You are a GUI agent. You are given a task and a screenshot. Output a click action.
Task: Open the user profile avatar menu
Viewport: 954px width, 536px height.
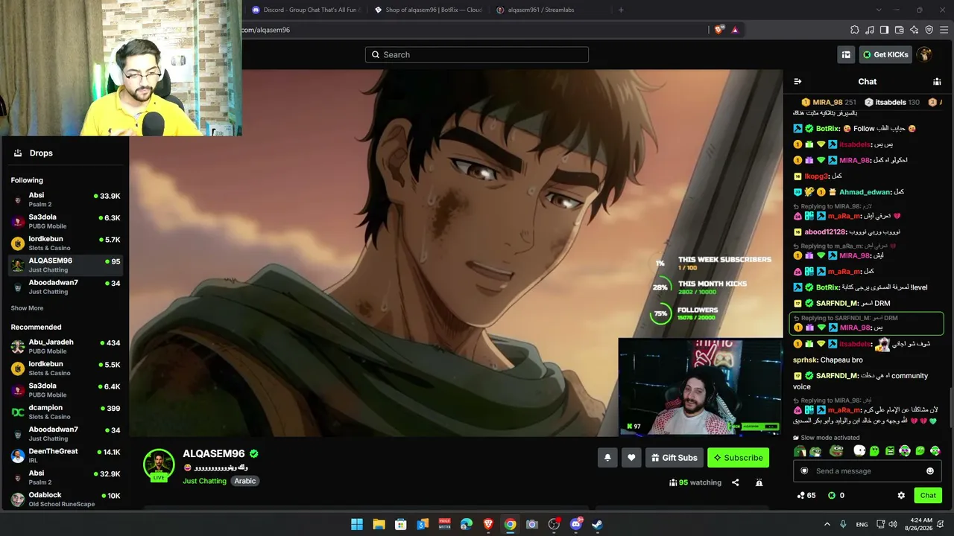click(924, 54)
